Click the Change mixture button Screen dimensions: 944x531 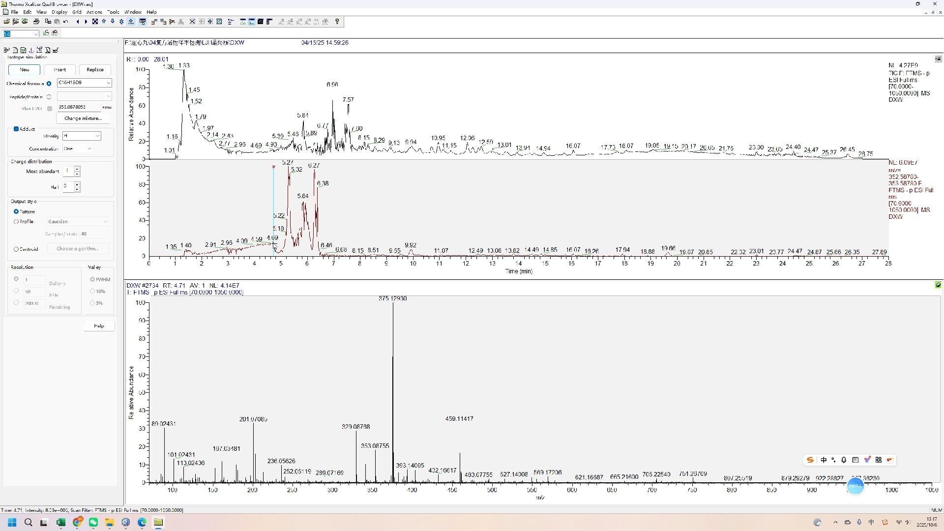click(83, 118)
